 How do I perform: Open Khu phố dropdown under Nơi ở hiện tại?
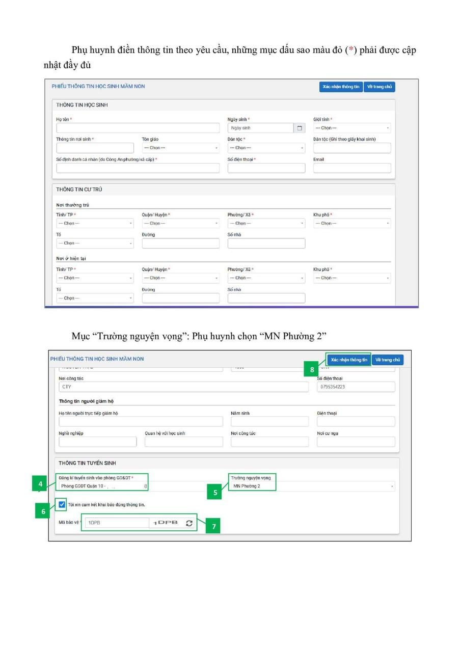(352, 278)
